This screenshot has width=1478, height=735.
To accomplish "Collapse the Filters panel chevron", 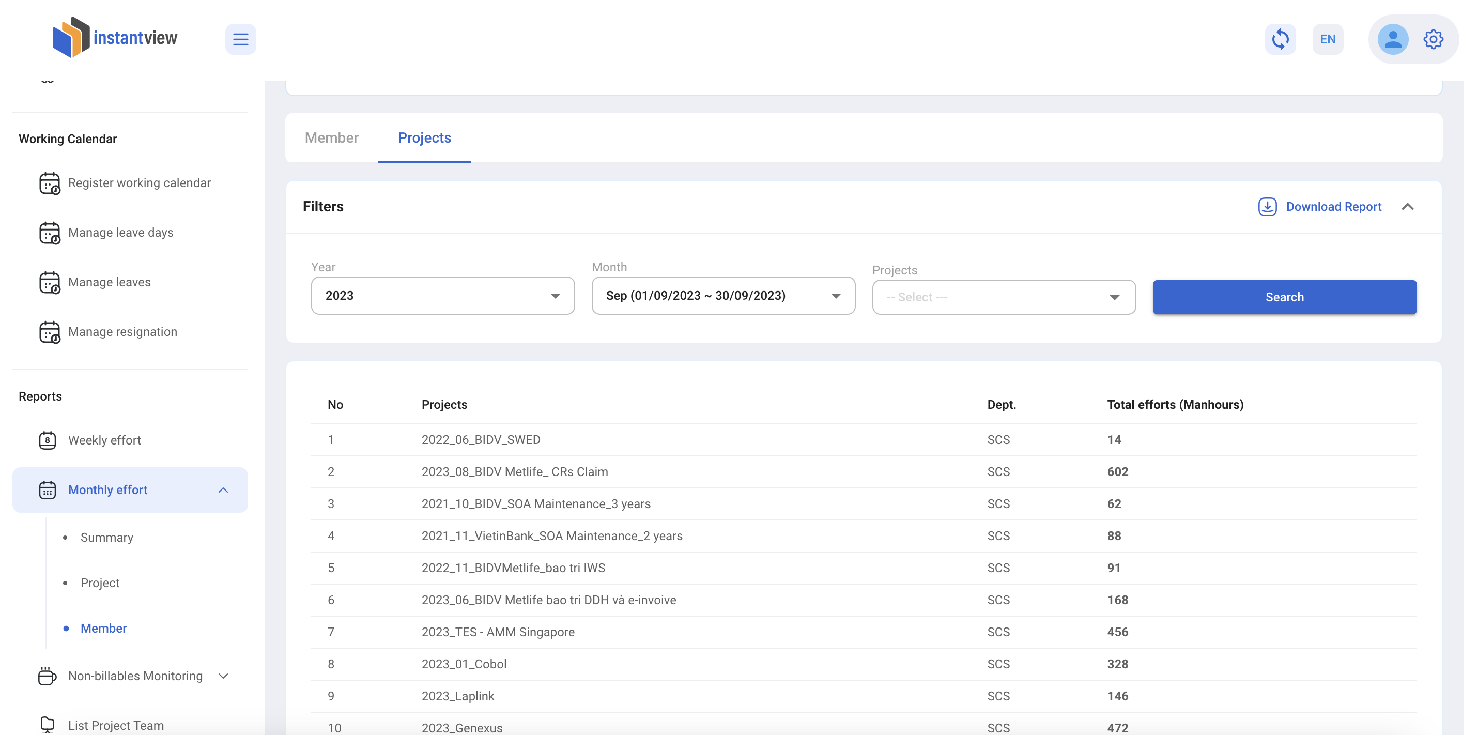I will click(x=1407, y=207).
